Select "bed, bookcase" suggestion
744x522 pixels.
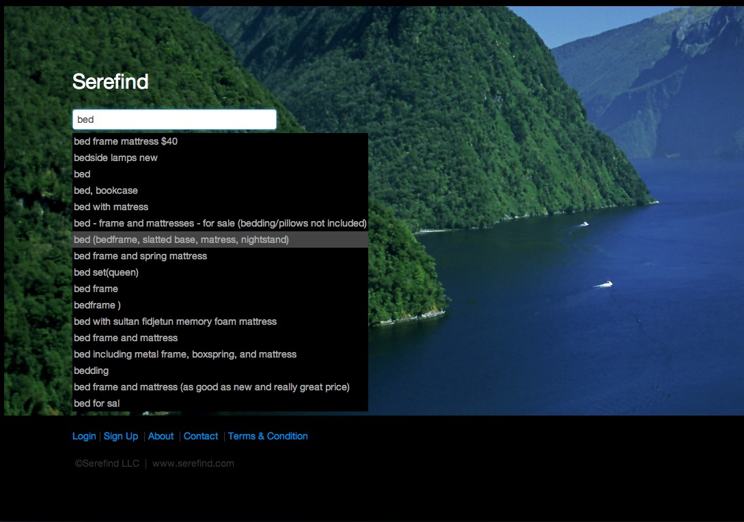click(x=220, y=190)
